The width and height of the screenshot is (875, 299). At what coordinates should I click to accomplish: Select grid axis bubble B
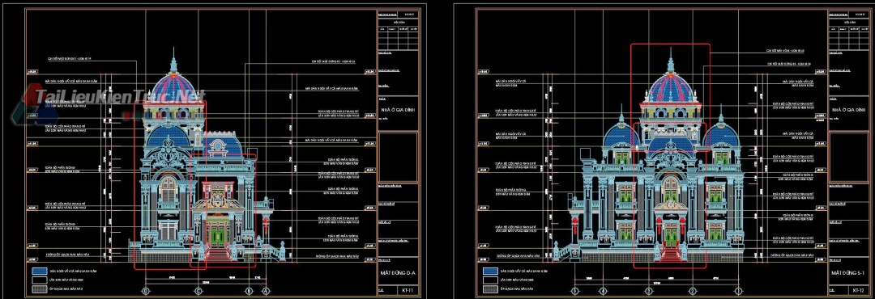pos(249,291)
